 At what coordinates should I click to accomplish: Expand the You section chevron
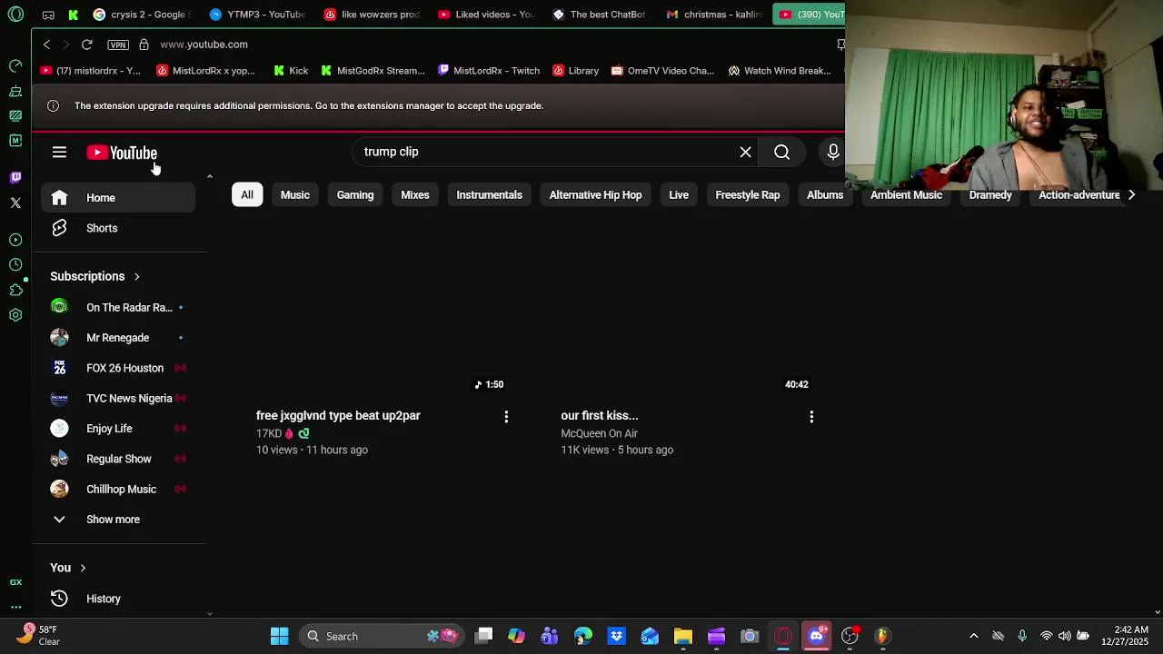[x=83, y=568]
